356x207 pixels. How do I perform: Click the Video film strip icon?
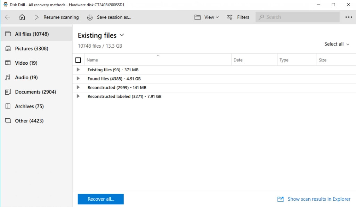tap(8, 63)
